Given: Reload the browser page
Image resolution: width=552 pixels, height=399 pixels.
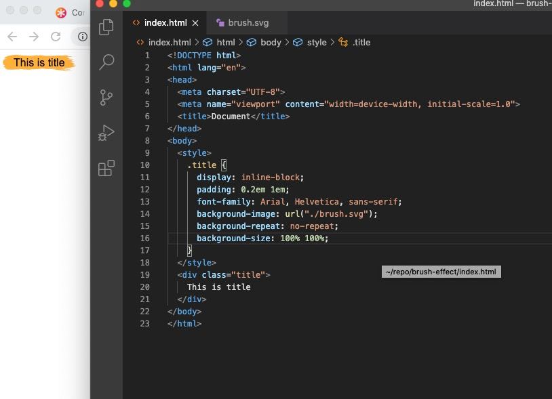Looking at the screenshot, I should click(56, 37).
